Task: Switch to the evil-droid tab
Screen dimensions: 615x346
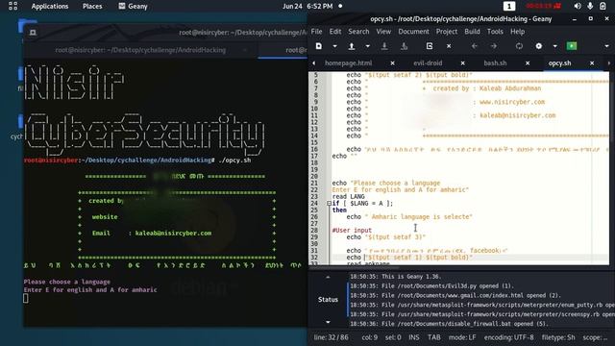Action: point(428,63)
